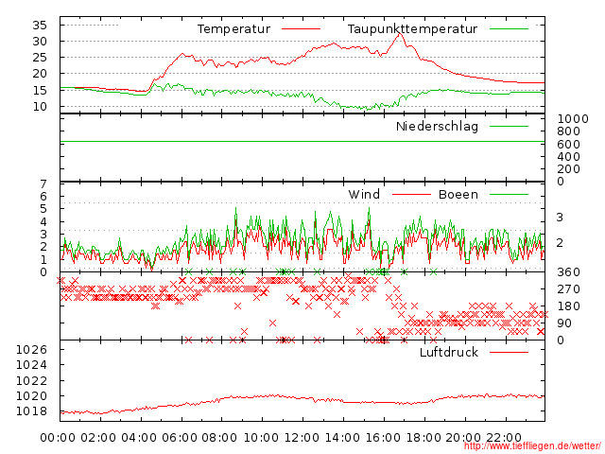Click the 600 precipitation axis value
Viewport: 605px width, 454px height.
569,145
